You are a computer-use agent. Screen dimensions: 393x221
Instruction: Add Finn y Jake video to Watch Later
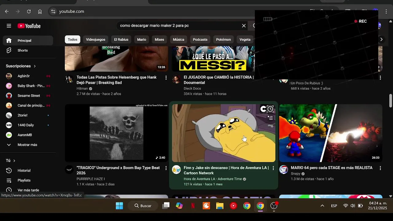[x=270, y=109]
